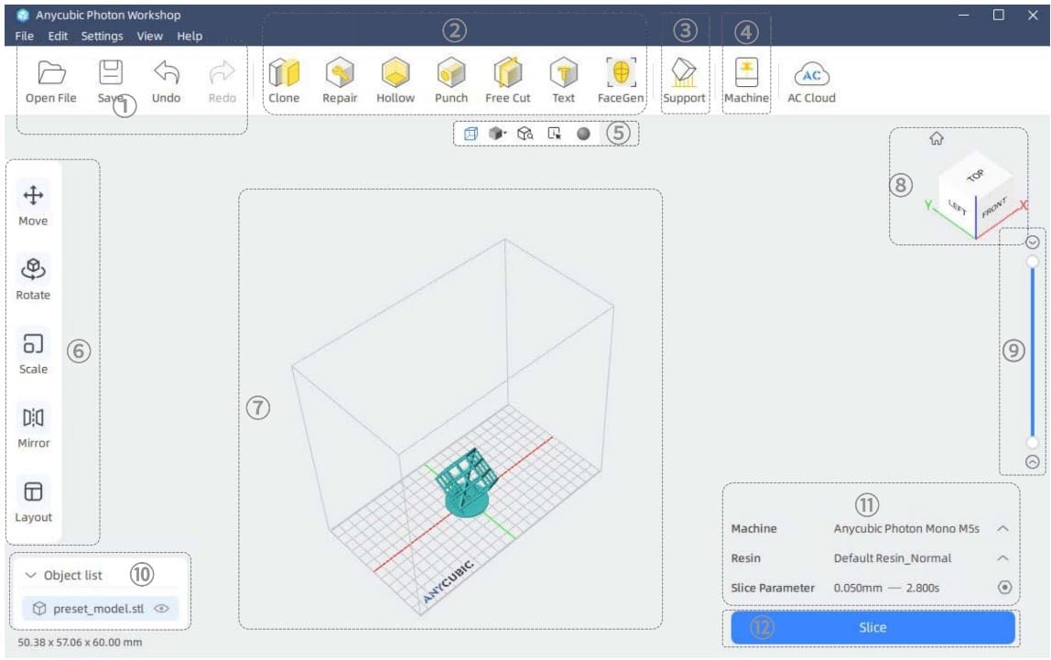The image size is (1051, 660).
Task: Open the Settings menu
Action: click(102, 37)
